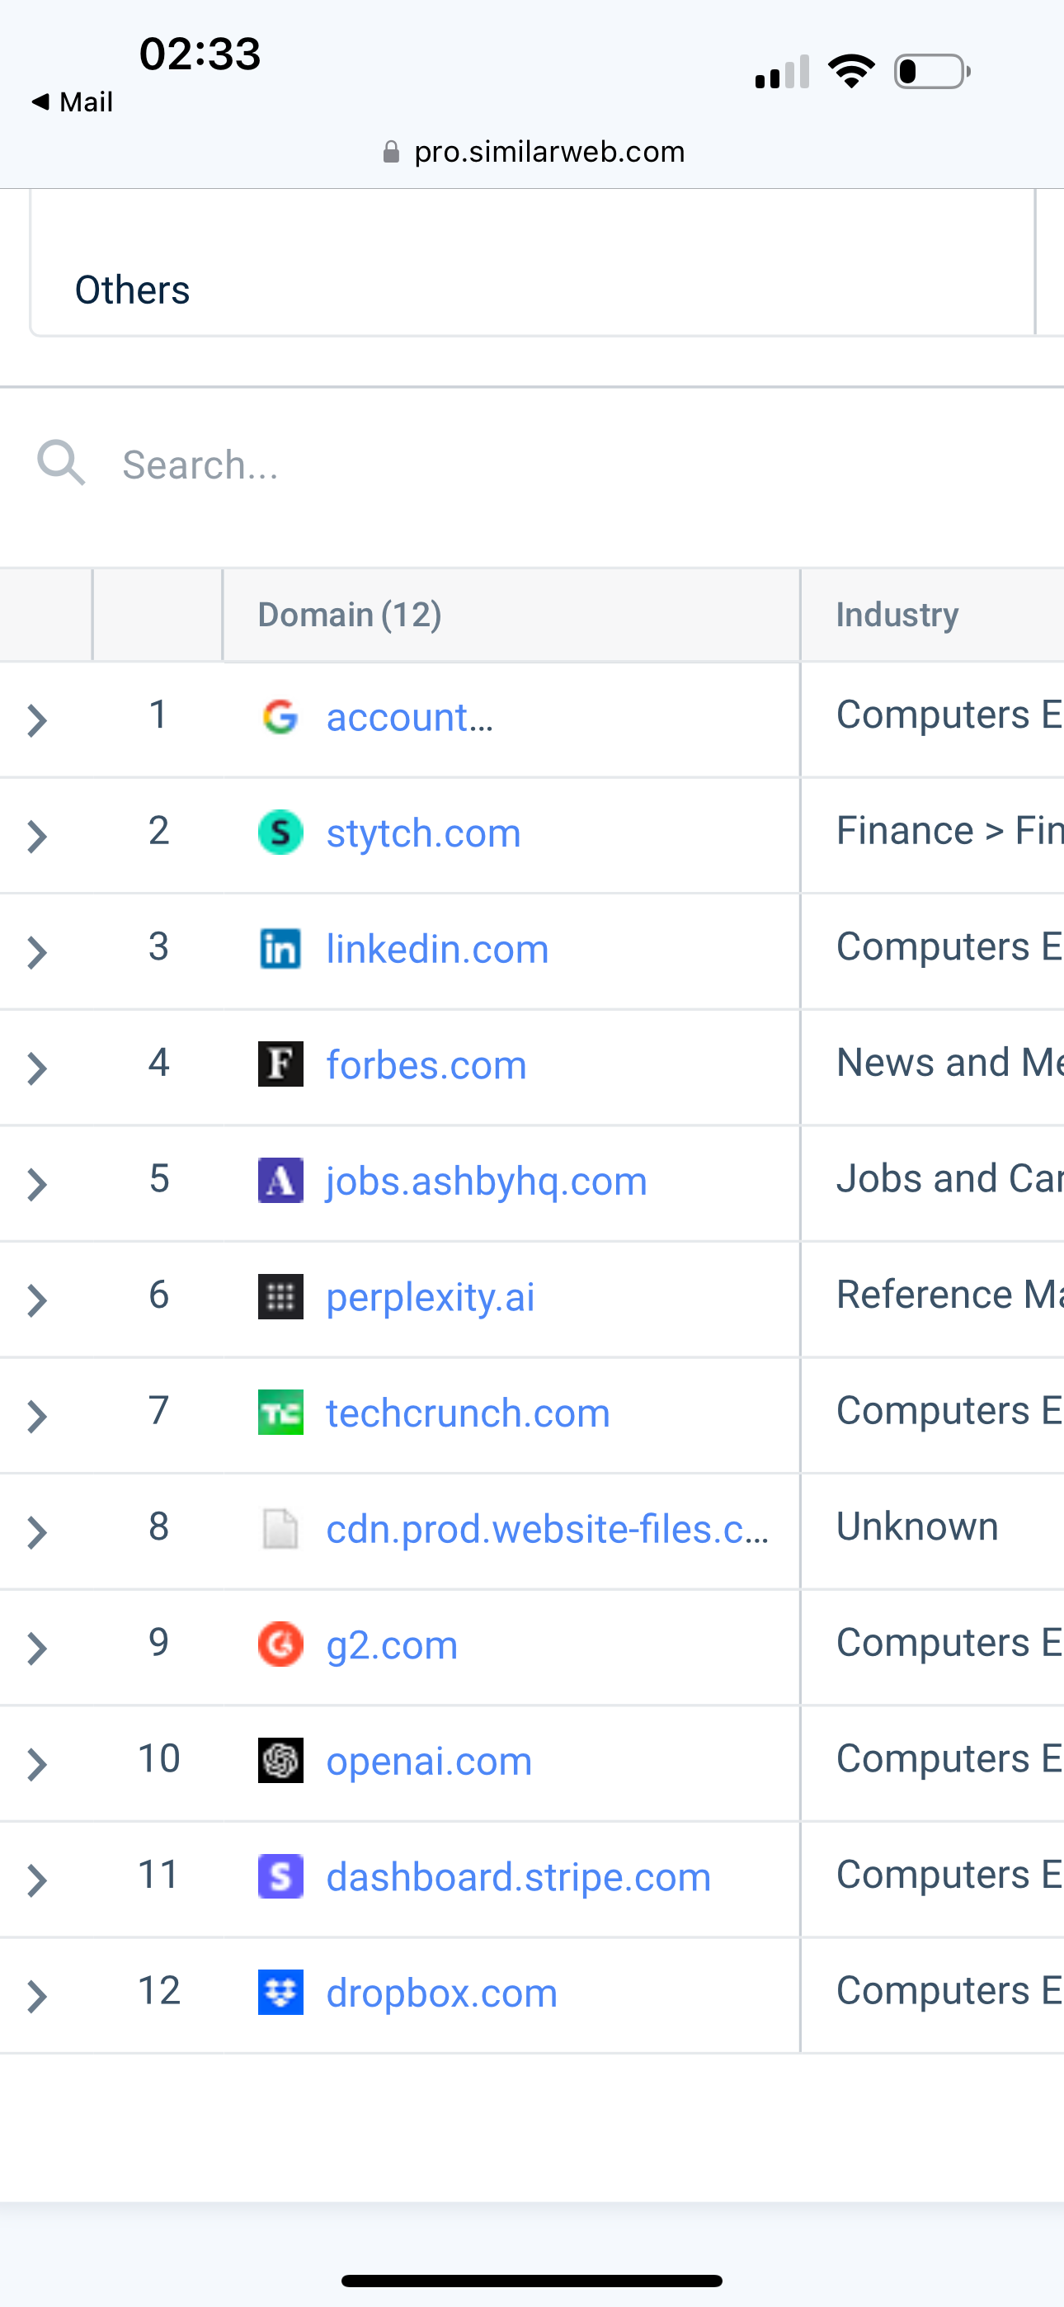Open the cdn.prod.website-files domain link
The image size is (1064, 2307).
pyautogui.click(x=546, y=1529)
